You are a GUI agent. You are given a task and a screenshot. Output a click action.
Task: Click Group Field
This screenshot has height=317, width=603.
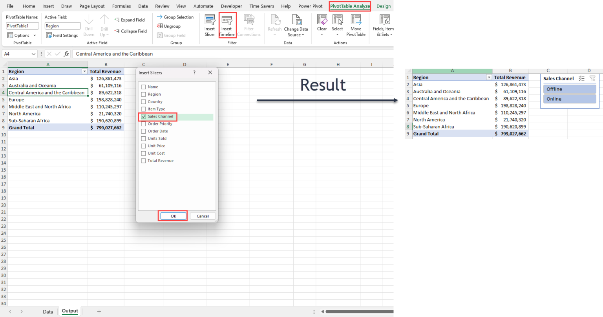pyautogui.click(x=171, y=35)
